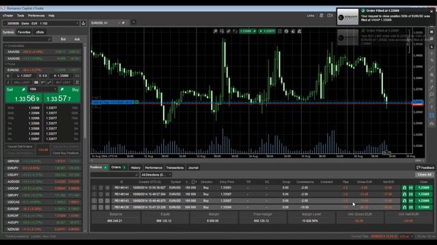Click the chart settings round icon

286,31
